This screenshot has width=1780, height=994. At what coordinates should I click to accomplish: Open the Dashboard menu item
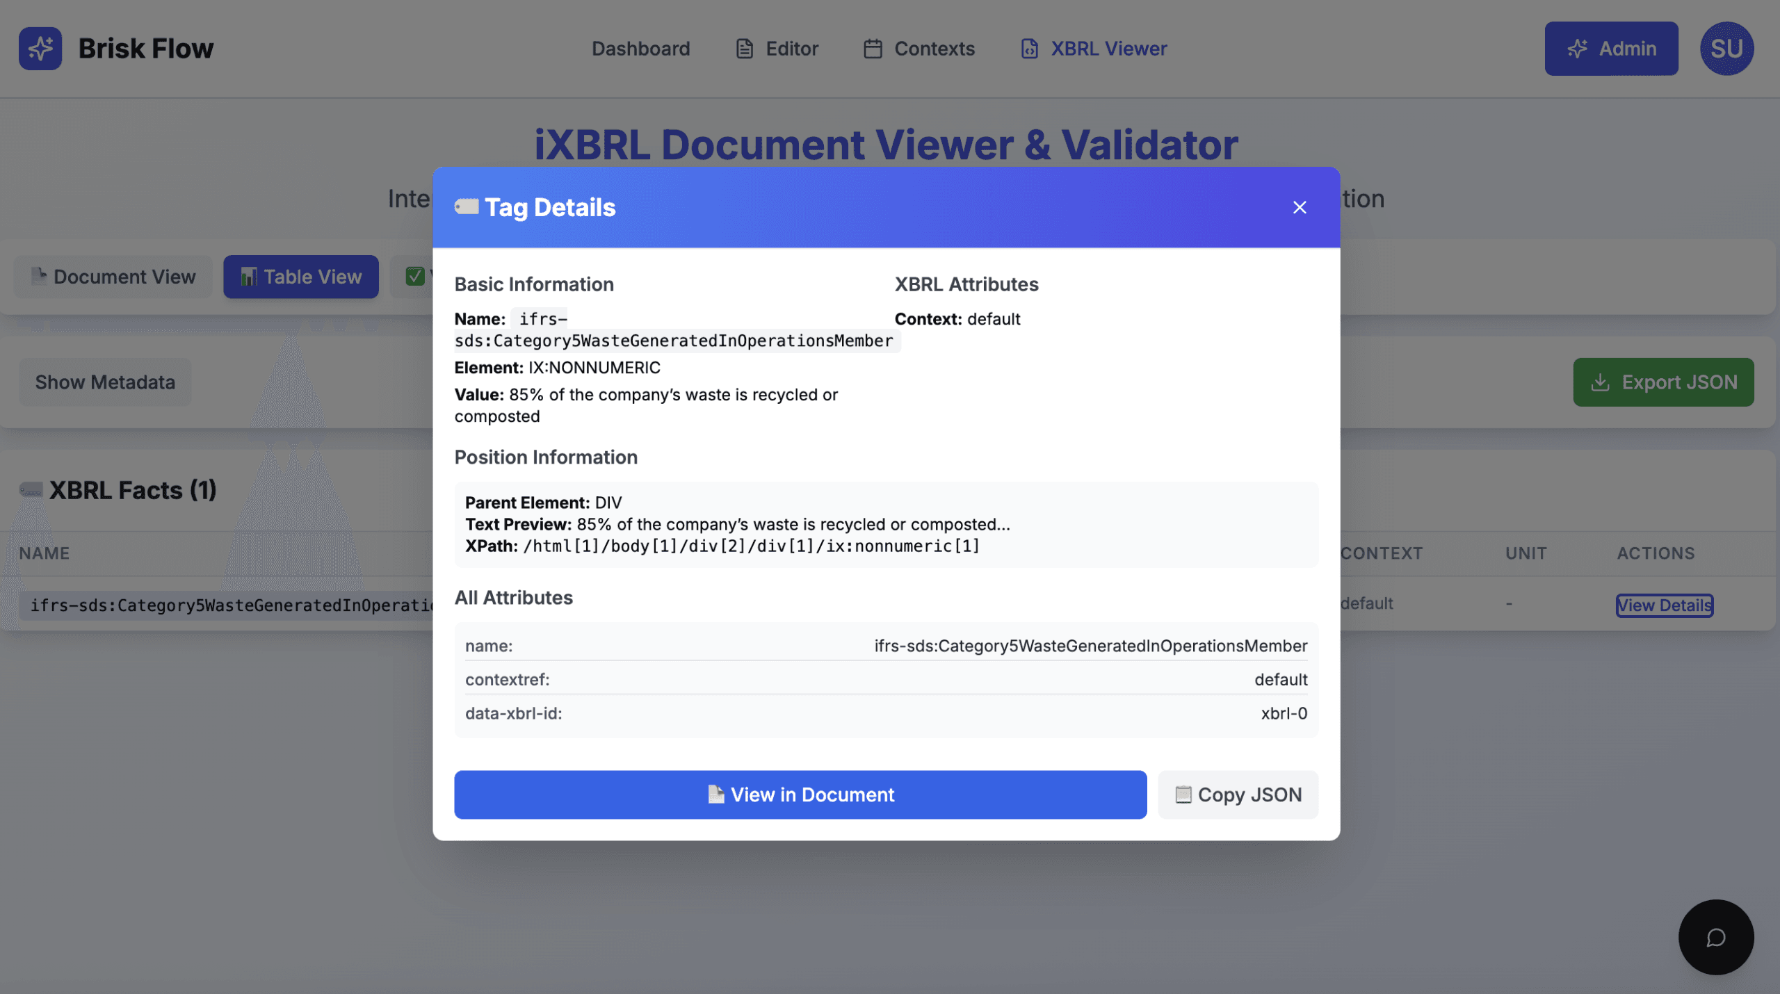pos(640,48)
